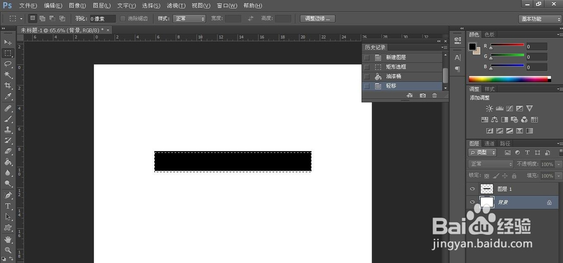
Task: Switch to the 色板 tab
Action: 489,34
